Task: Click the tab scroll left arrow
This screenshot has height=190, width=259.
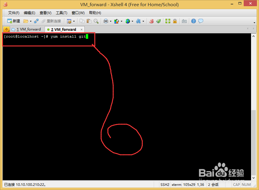Action: point(248,28)
